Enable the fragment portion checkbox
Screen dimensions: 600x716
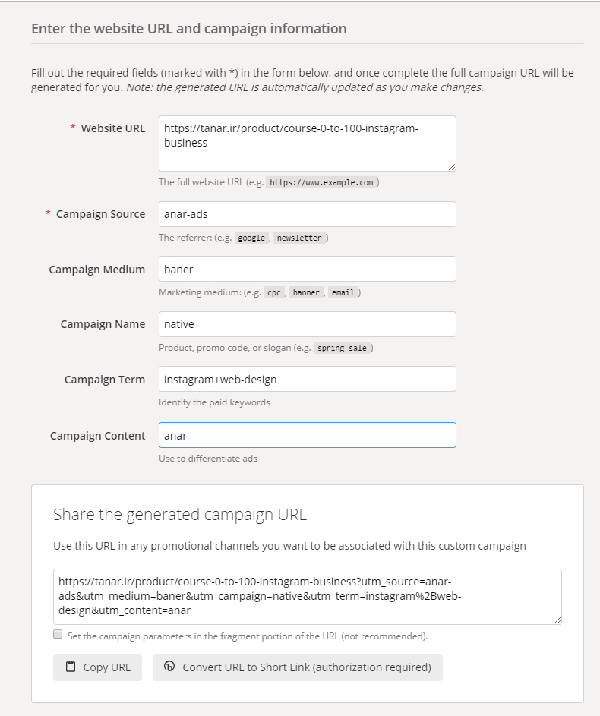pos(58,635)
